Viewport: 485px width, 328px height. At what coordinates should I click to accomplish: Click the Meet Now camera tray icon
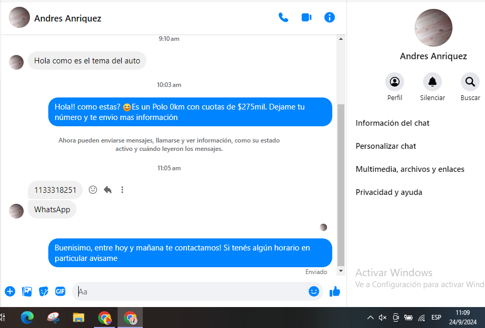(x=396, y=318)
